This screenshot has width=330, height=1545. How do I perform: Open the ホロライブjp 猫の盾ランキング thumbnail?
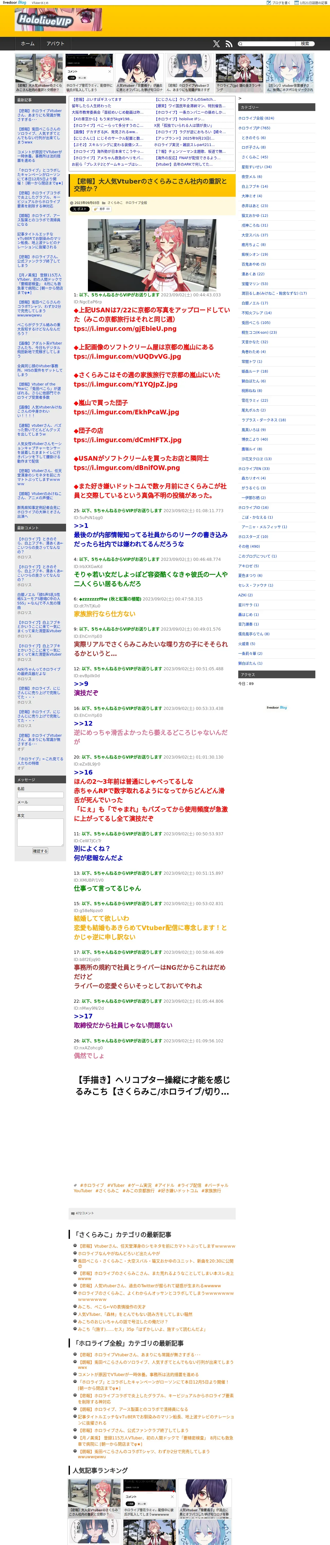[x=239, y=73]
